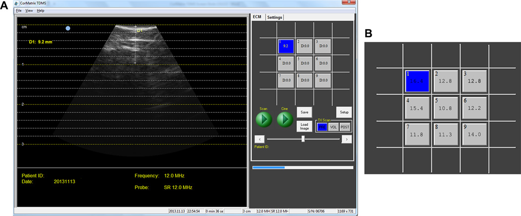Click the frame slider handle
The width and height of the screenshot is (521, 216).
(303, 139)
